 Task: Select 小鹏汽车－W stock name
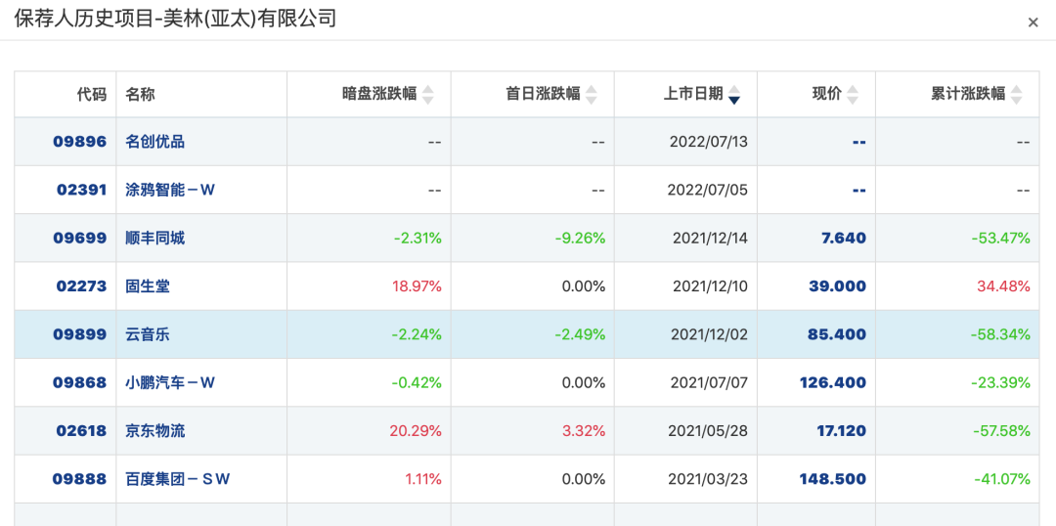coord(170,382)
